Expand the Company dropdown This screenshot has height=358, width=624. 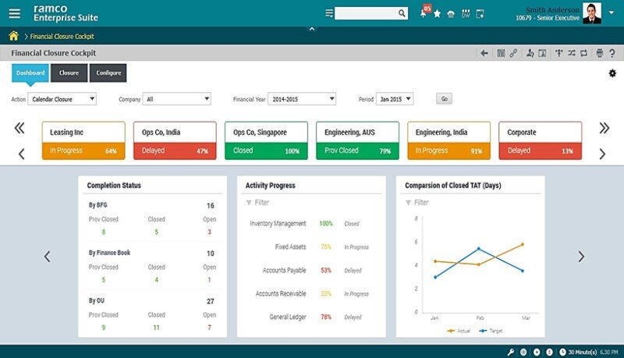coord(178,99)
